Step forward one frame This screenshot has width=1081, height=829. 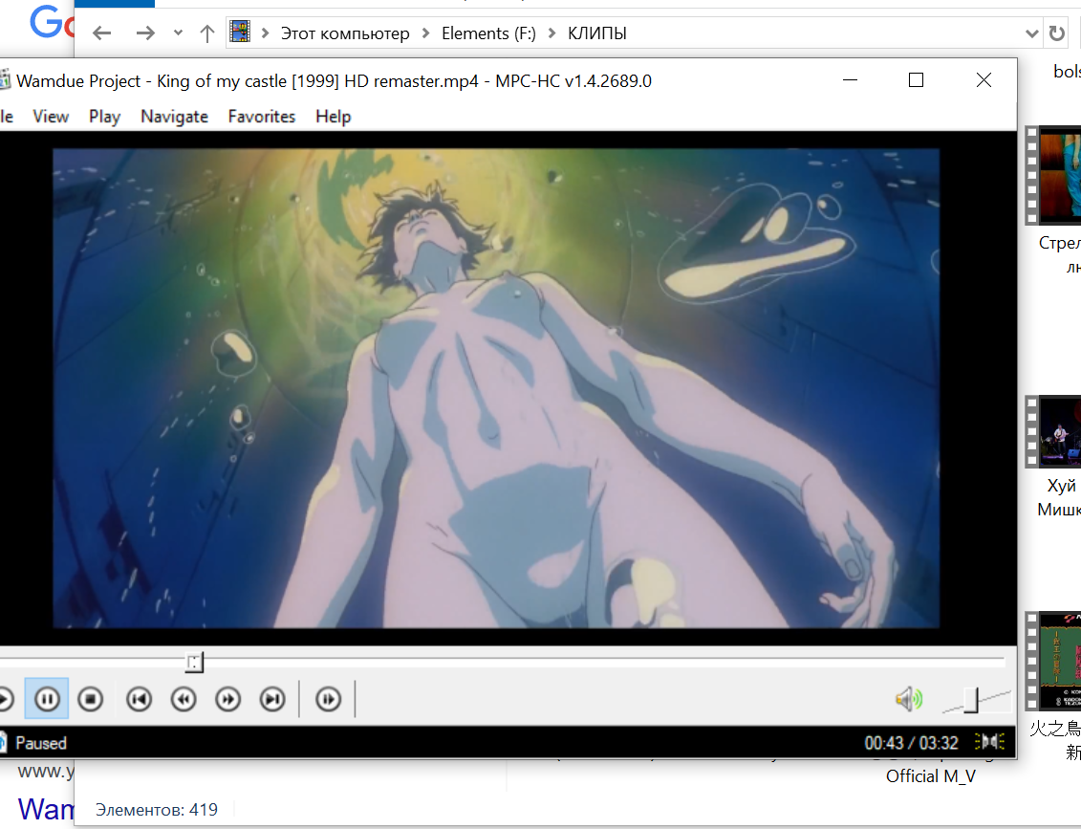pos(328,699)
